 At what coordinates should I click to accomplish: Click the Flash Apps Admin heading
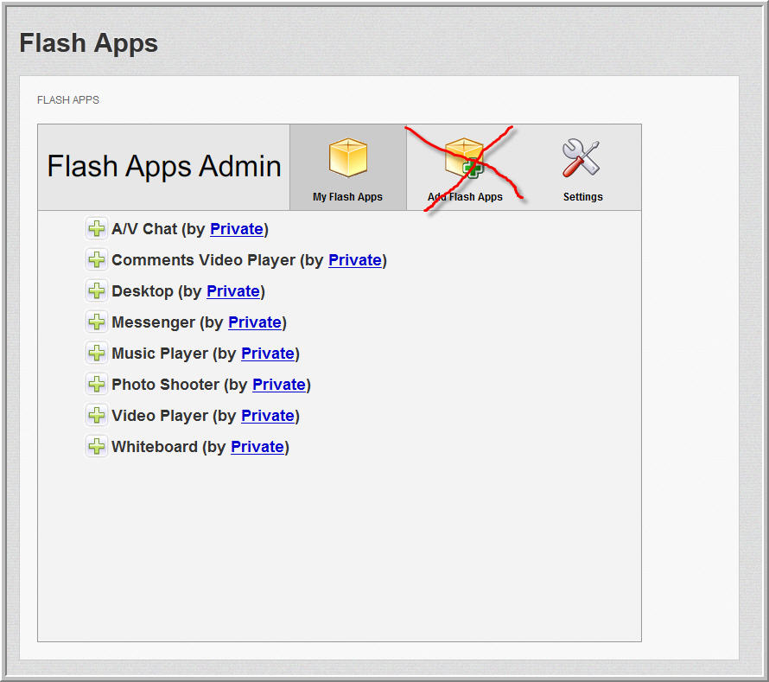pyautogui.click(x=164, y=166)
